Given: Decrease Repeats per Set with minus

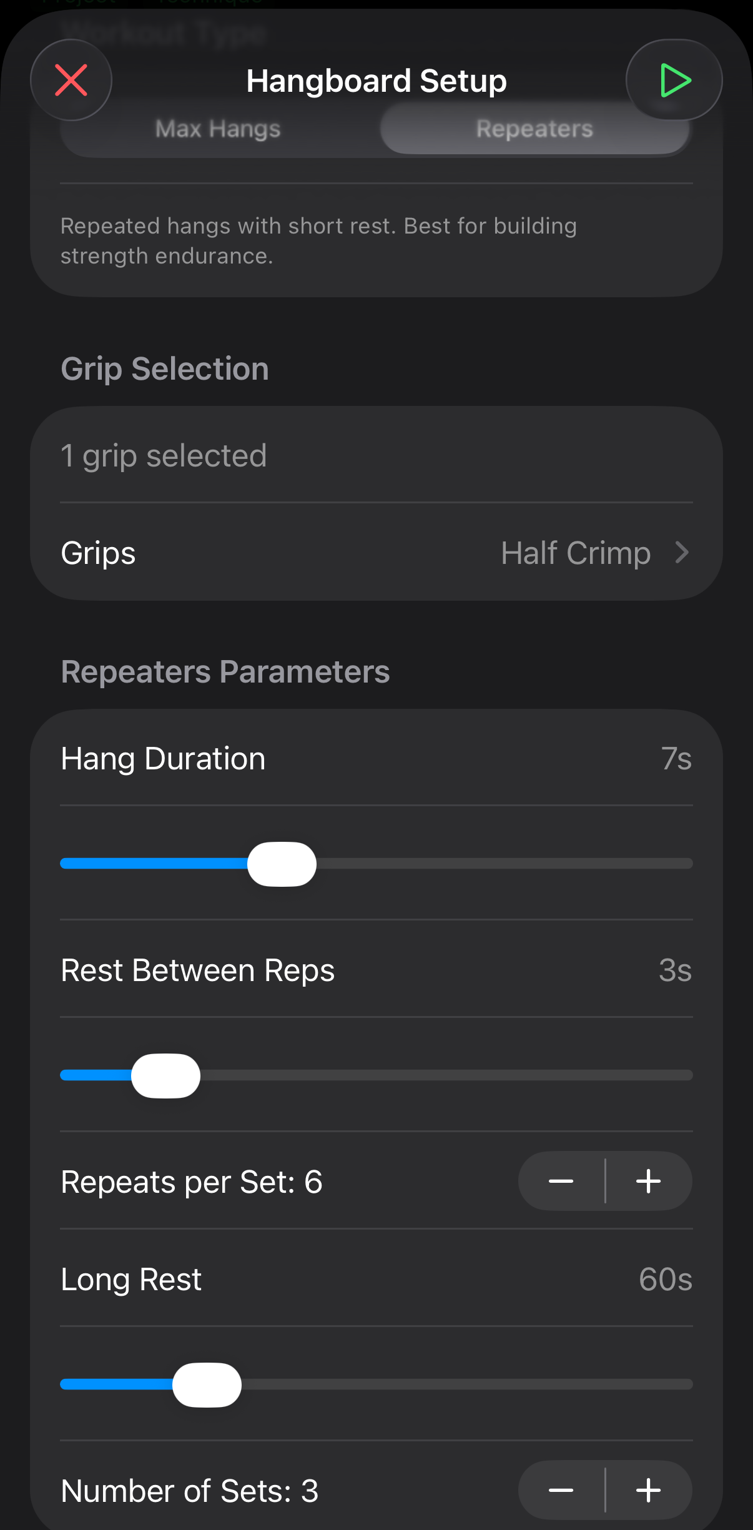Looking at the screenshot, I should click(x=560, y=1181).
